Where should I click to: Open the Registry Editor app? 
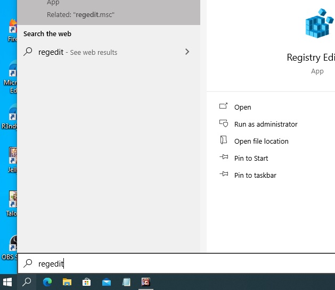[242, 107]
